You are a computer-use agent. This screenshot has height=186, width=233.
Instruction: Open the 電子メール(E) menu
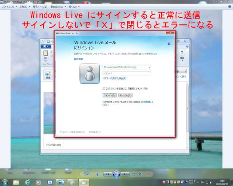(40, 7)
